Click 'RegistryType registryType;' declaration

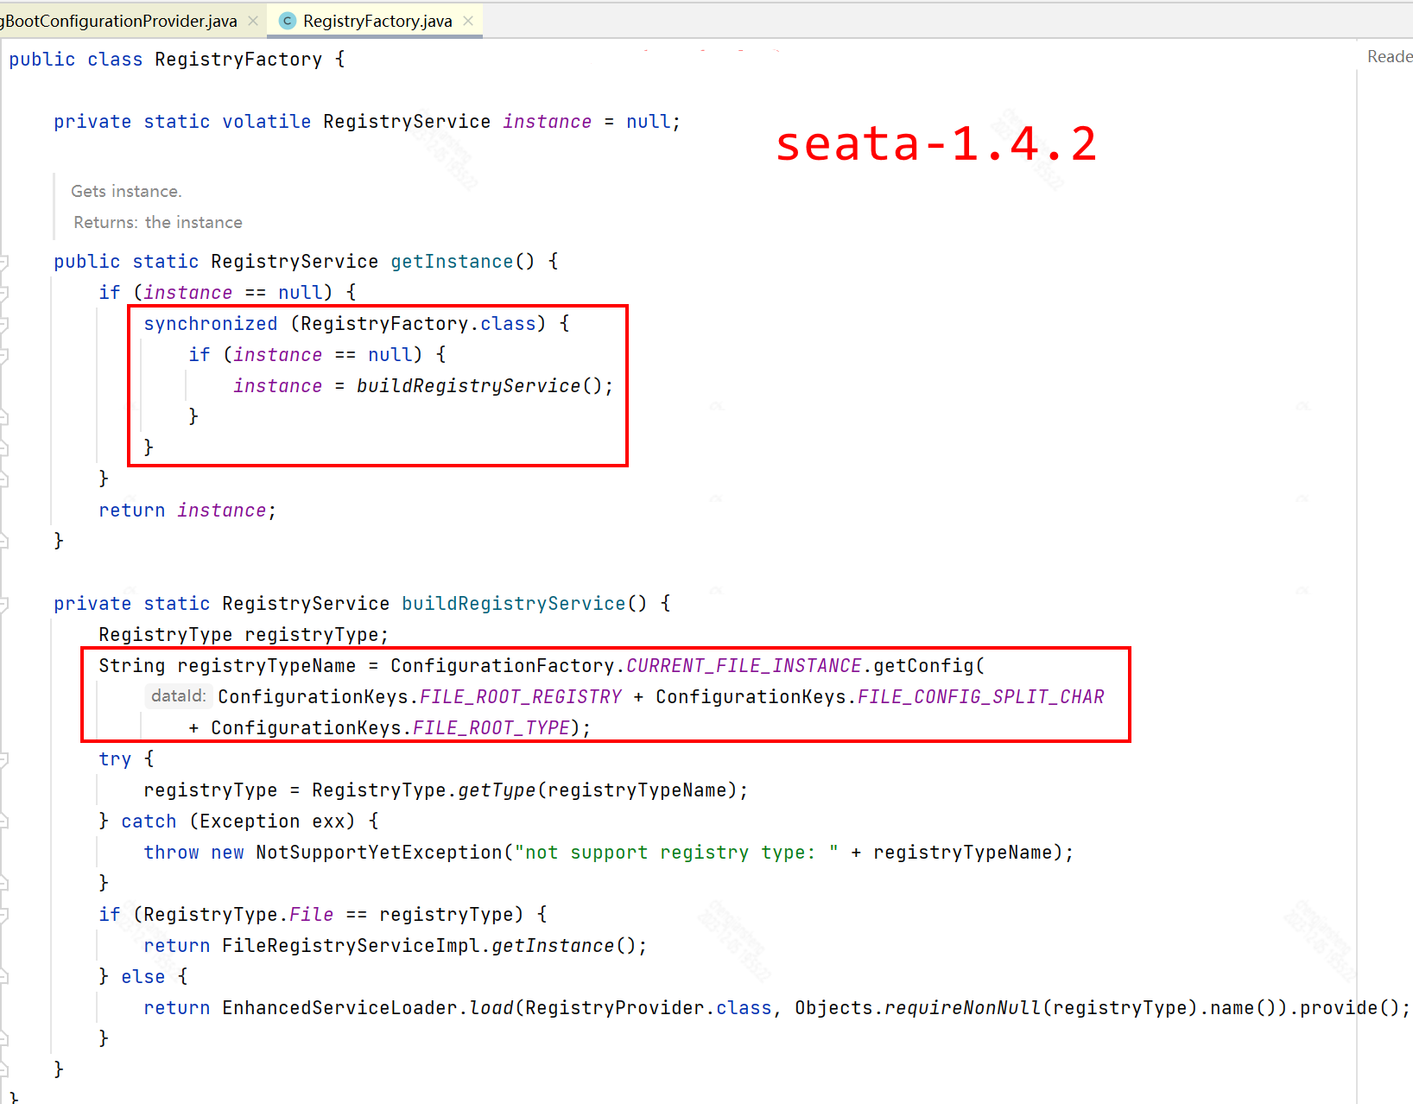244,635
